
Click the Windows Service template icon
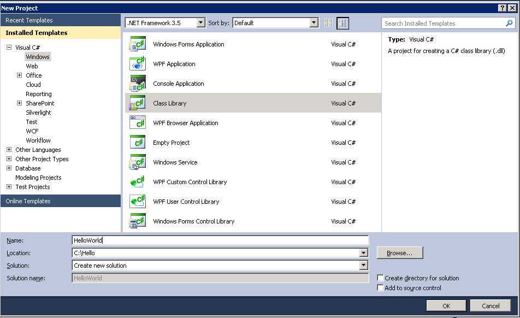click(137, 162)
